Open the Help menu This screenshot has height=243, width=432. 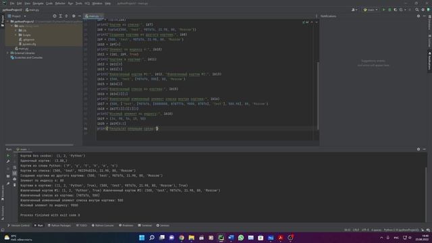click(108, 3)
